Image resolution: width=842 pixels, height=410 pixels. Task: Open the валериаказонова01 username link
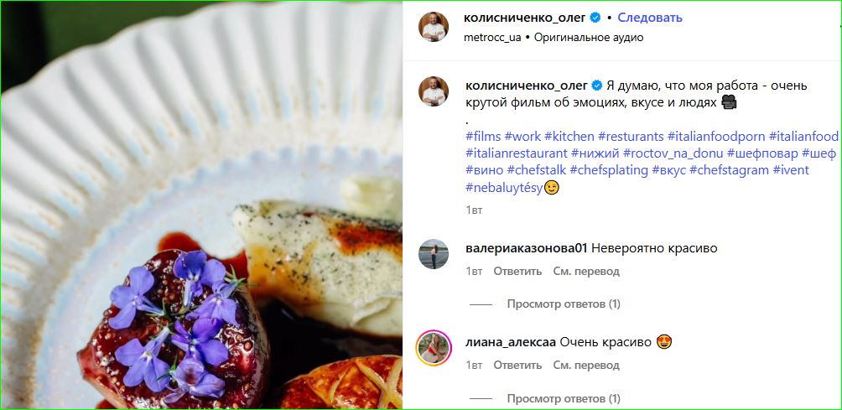click(x=525, y=248)
